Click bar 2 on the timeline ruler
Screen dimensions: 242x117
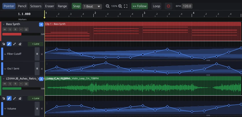pos(95,14)
